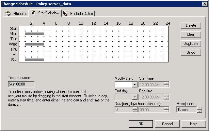Viewport: 209px width, 131px height.
Task: Decrease the Resolution value with down arrow
Action: coord(200,111)
